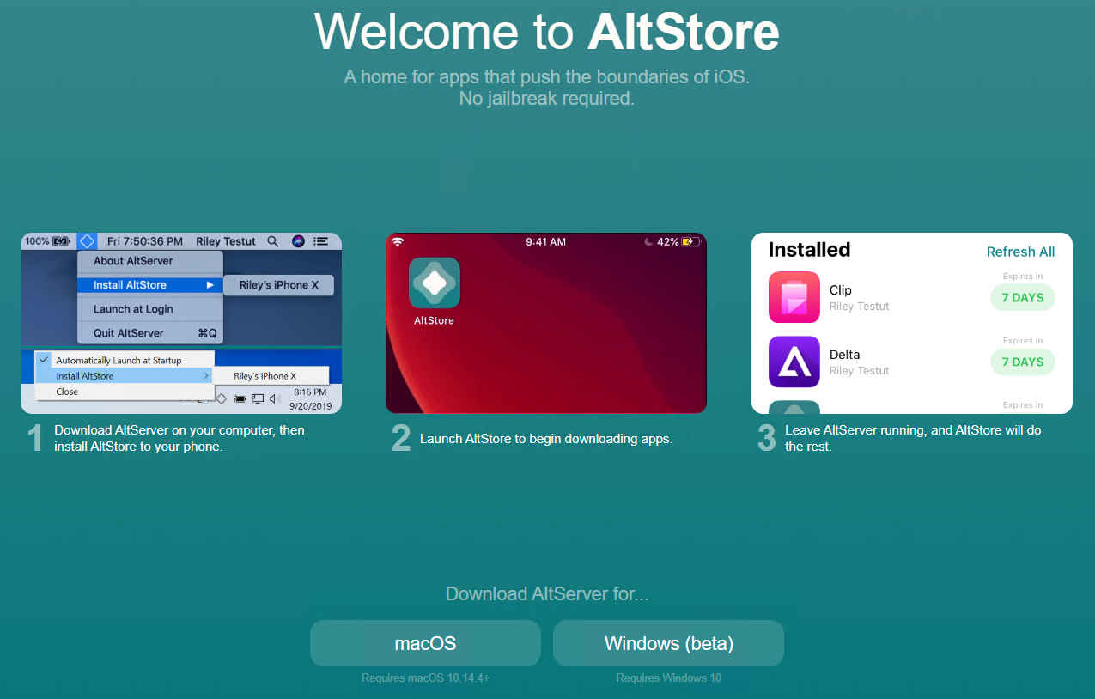Pick Riley's iPhone X in the Windows submenu
The width and height of the screenshot is (1095, 699).
pyautogui.click(x=270, y=376)
